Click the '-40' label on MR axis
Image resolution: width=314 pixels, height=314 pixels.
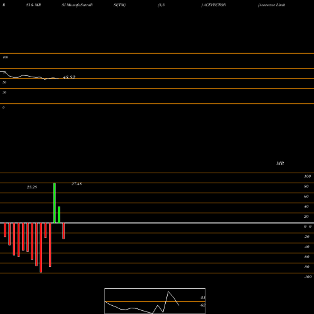tap(306, 247)
